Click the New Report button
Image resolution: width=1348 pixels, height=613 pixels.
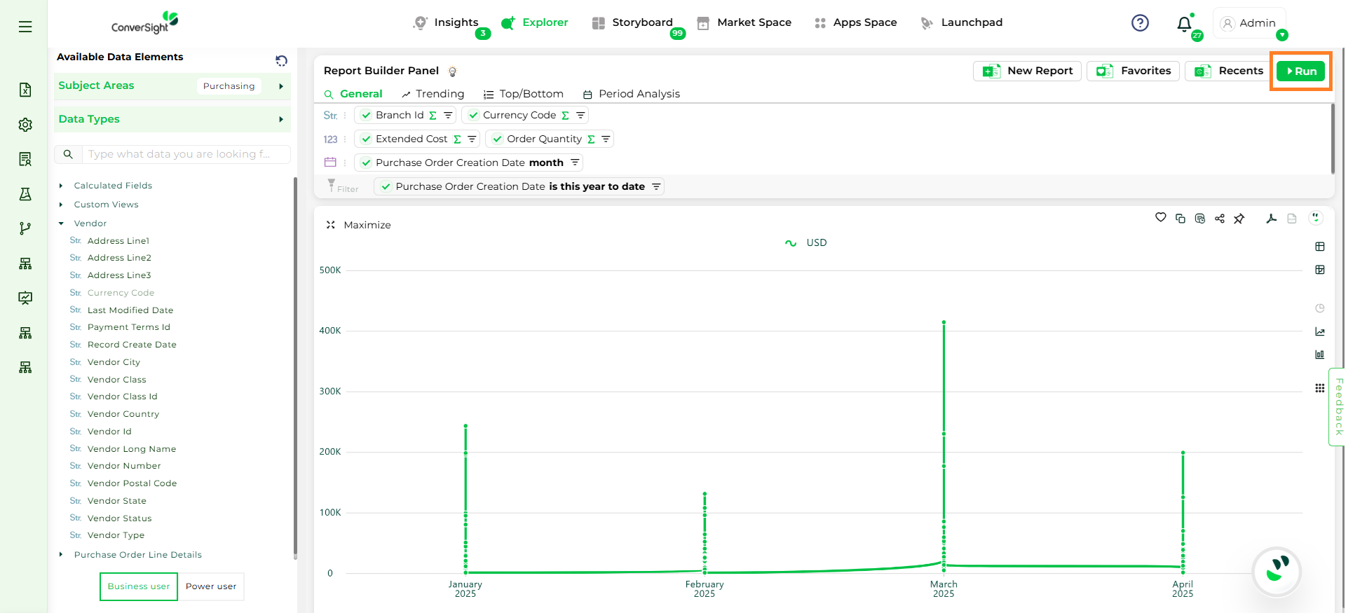1028,71
